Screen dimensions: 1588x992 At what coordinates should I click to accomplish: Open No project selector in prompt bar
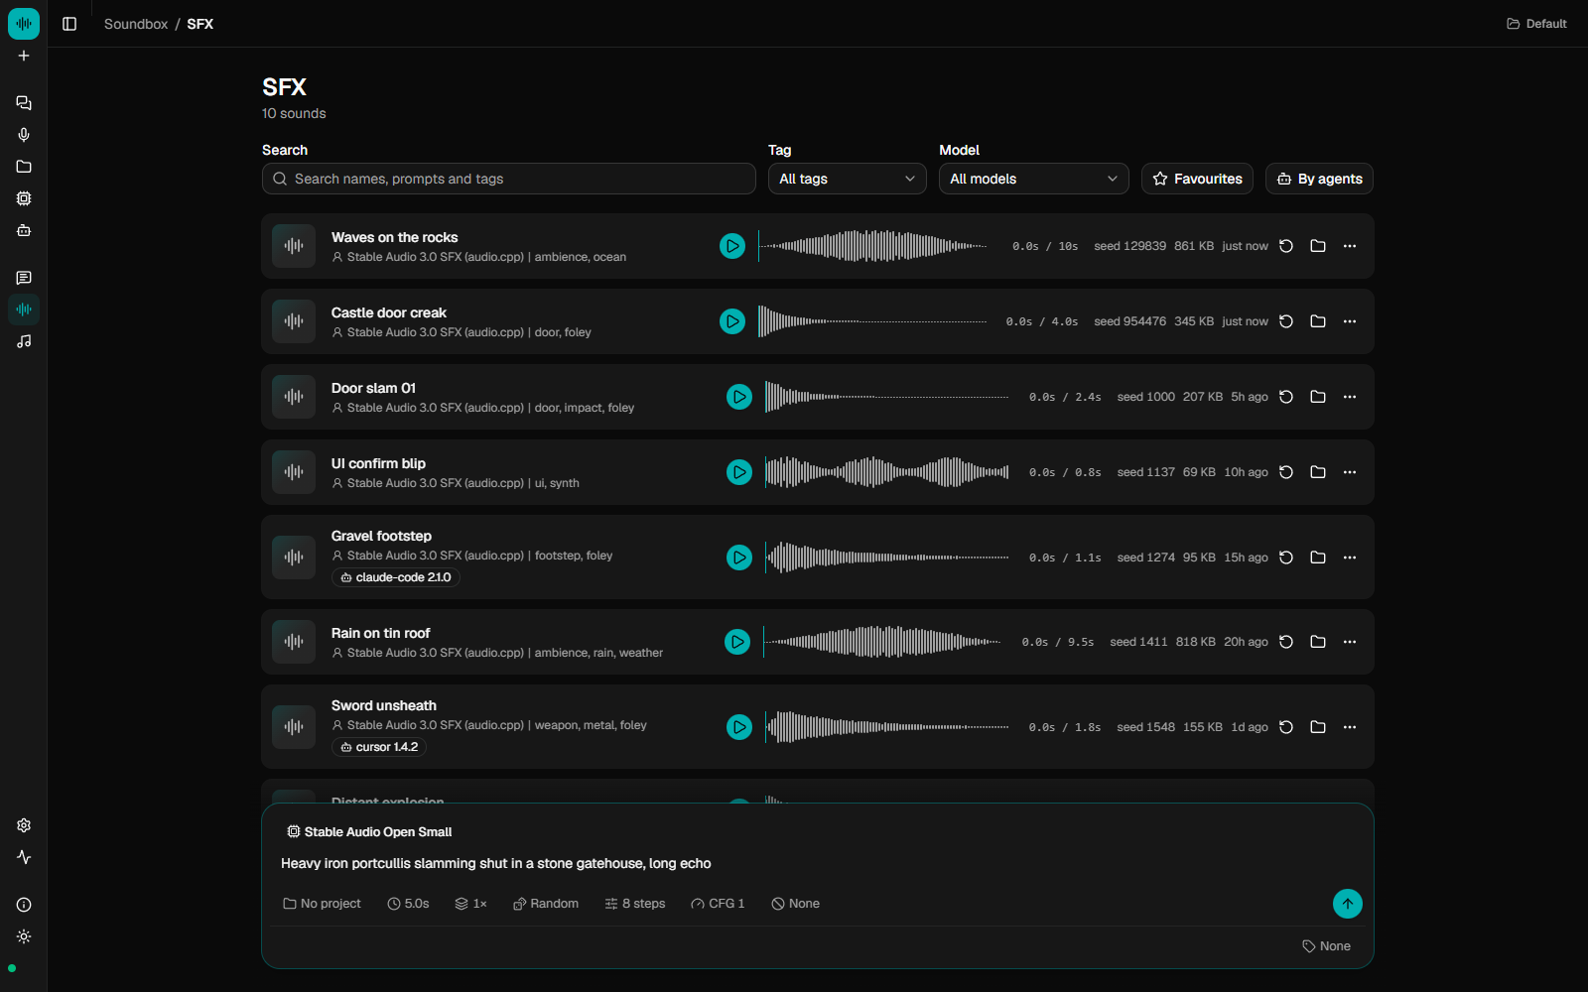(322, 904)
